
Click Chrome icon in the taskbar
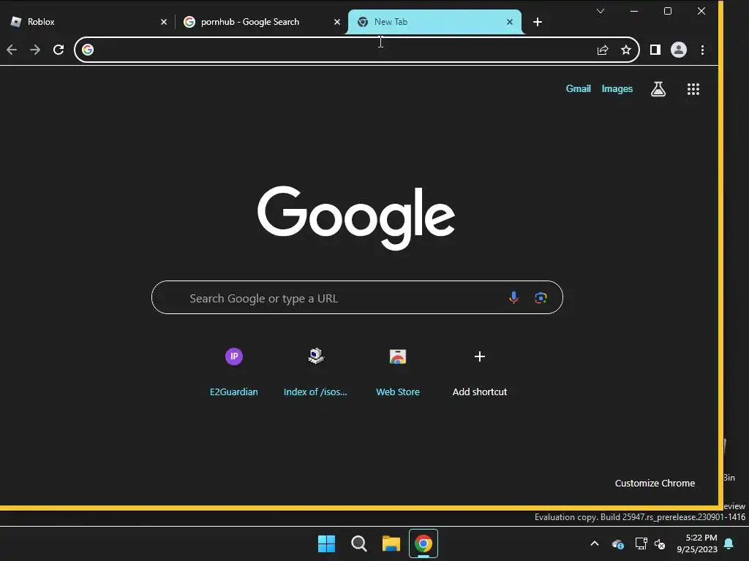pyautogui.click(x=424, y=543)
